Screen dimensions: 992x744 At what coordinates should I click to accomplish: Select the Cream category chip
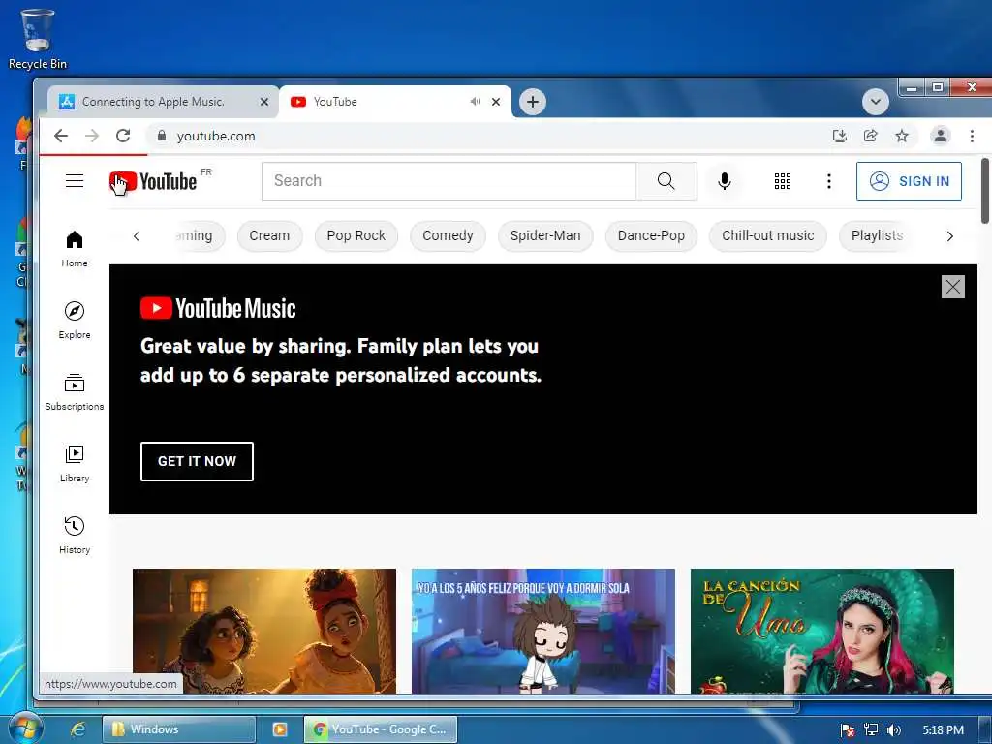269,236
